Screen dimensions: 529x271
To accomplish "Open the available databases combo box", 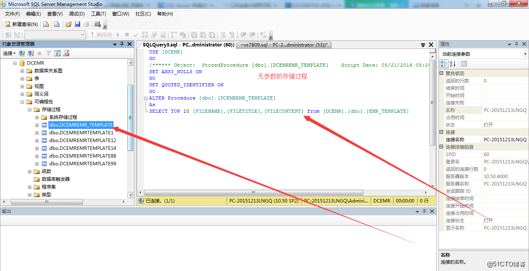I will click(55, 35).
